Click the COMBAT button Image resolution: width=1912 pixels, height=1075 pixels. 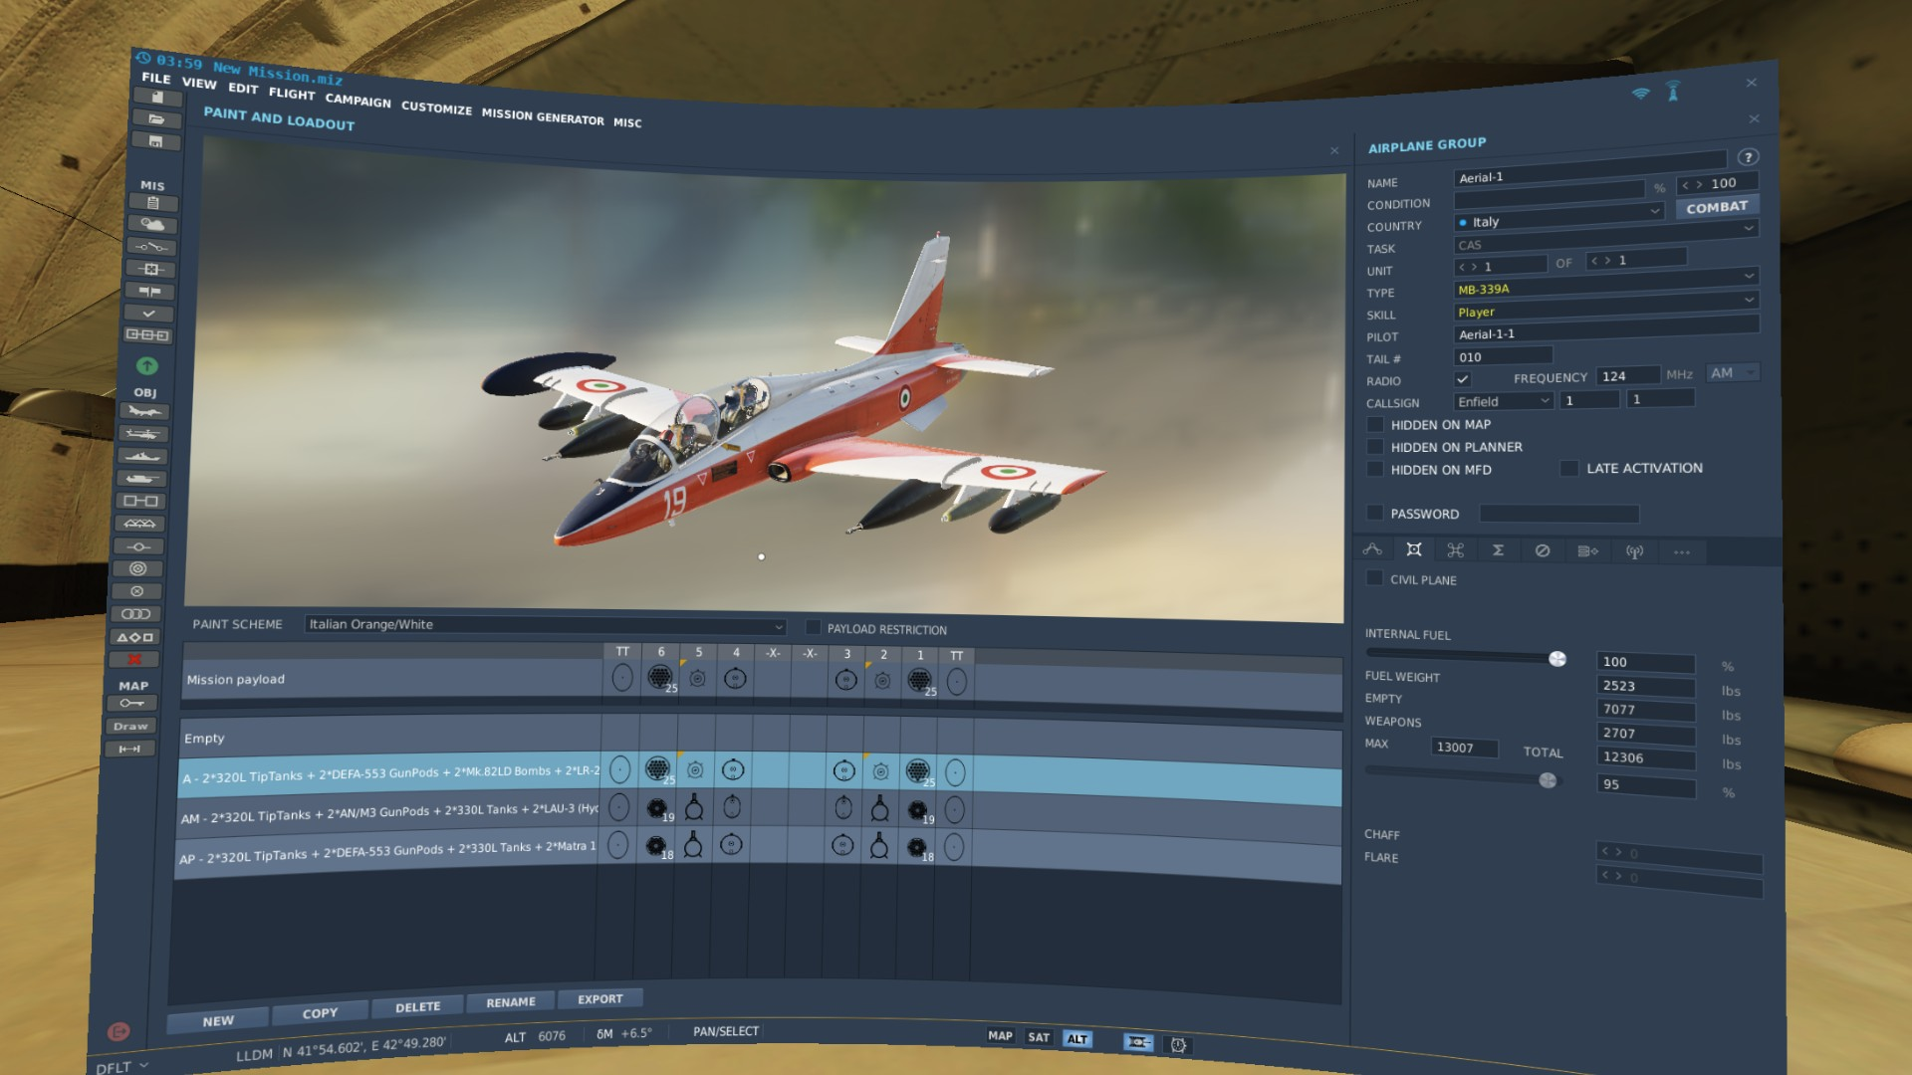pos(1717,207)
